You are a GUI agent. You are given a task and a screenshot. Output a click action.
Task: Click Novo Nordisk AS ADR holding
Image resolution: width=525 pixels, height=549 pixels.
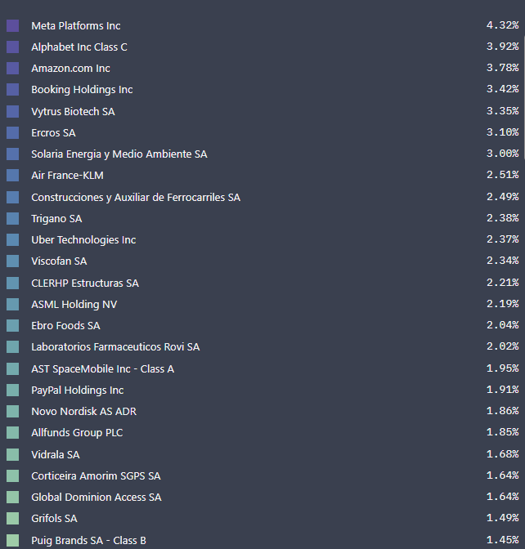click(83, 412)
